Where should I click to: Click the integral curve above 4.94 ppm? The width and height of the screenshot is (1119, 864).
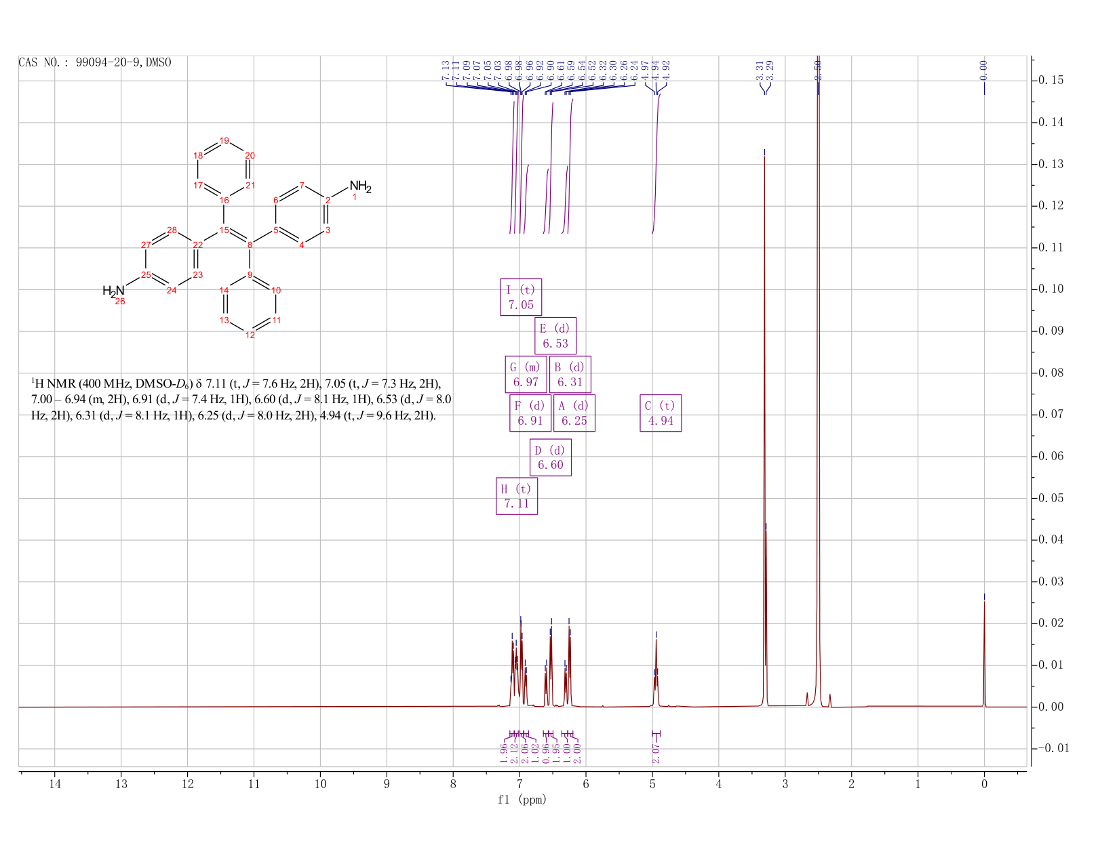point(656,163)
